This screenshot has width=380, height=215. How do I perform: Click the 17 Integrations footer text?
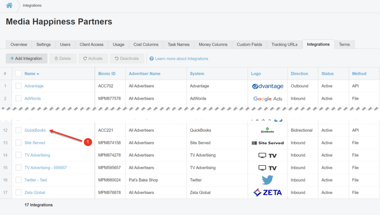point(39,205)
